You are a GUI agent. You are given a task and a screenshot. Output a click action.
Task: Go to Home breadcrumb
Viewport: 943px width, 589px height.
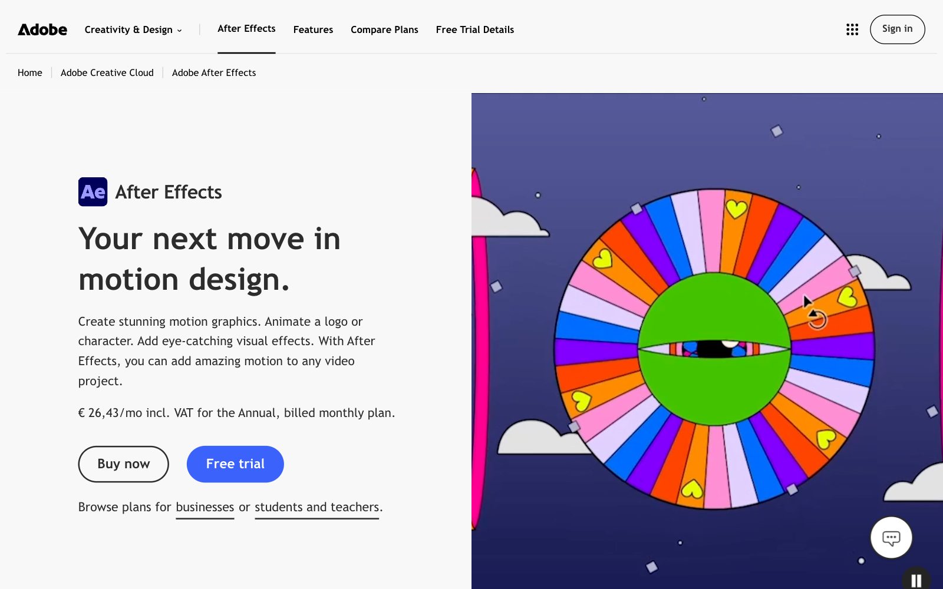(30, 72)
